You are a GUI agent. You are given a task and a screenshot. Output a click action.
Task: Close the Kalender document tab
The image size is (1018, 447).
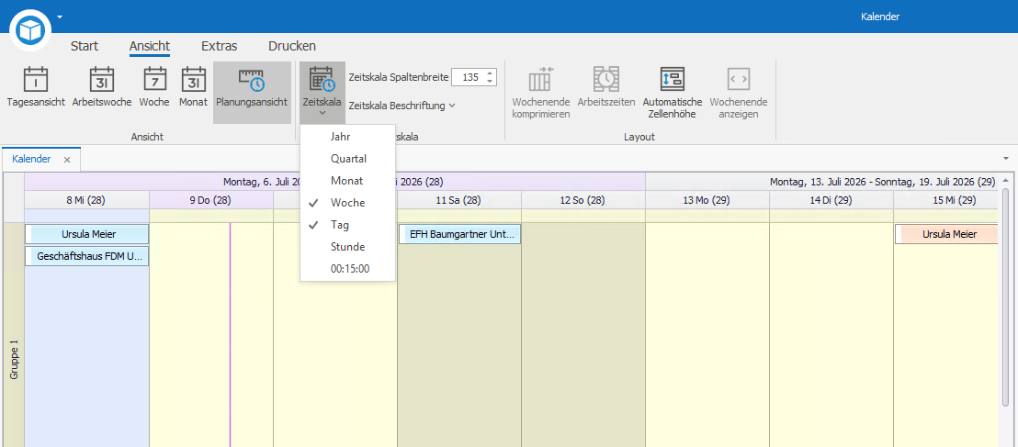click(x=67, y=160)
